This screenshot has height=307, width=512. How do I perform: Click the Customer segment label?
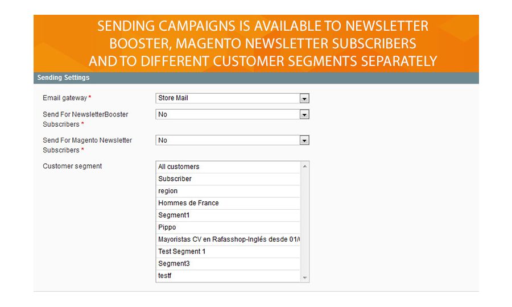coord(72,167)
